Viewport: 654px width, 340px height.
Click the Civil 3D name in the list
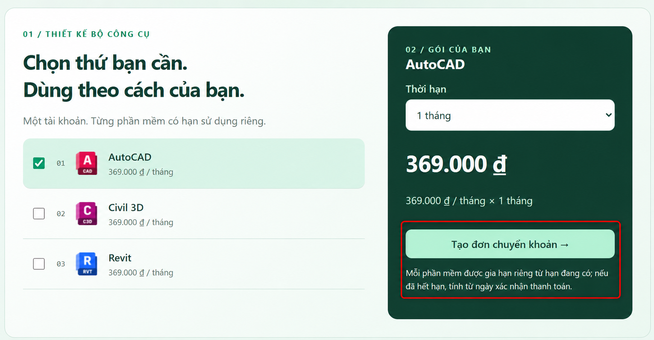[x=126, y=208]
